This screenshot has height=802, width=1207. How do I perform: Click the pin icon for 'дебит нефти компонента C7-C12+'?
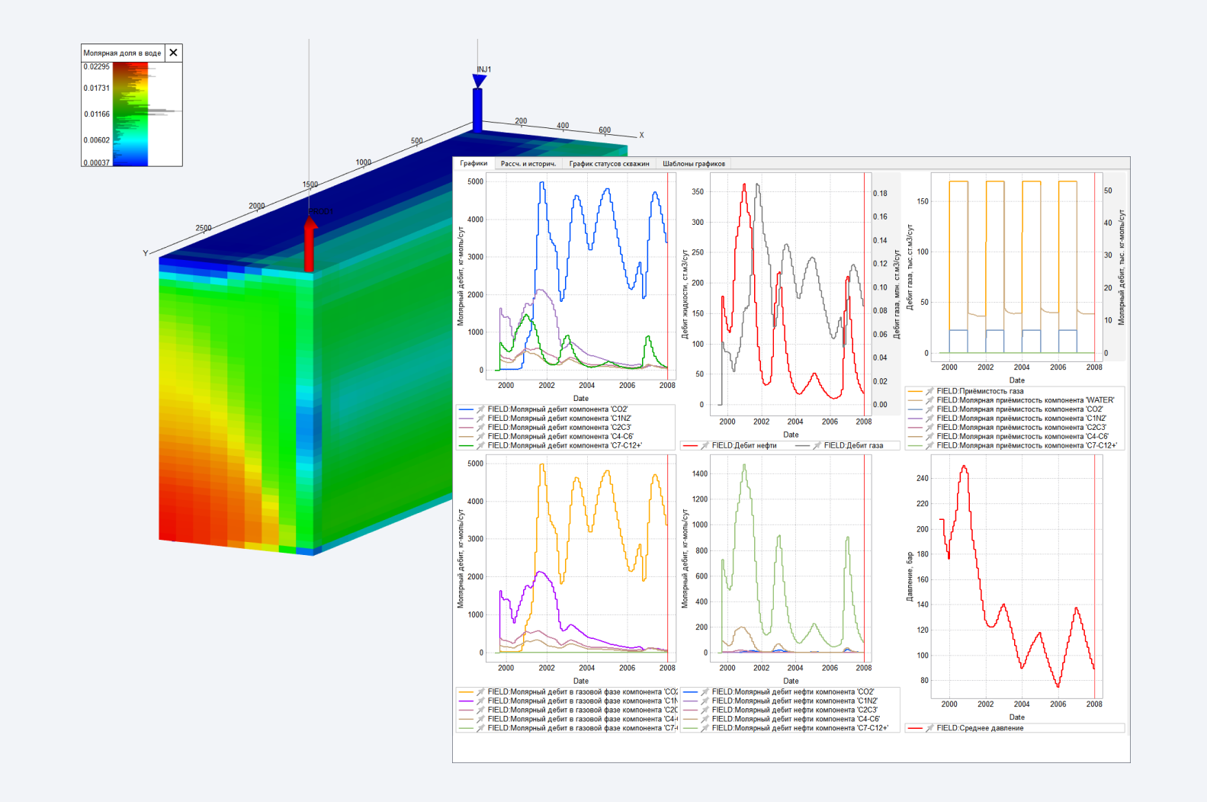(705, 729)
